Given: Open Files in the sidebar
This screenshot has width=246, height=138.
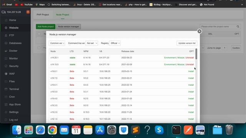Looking at the screenshot, I should point(12,81).
